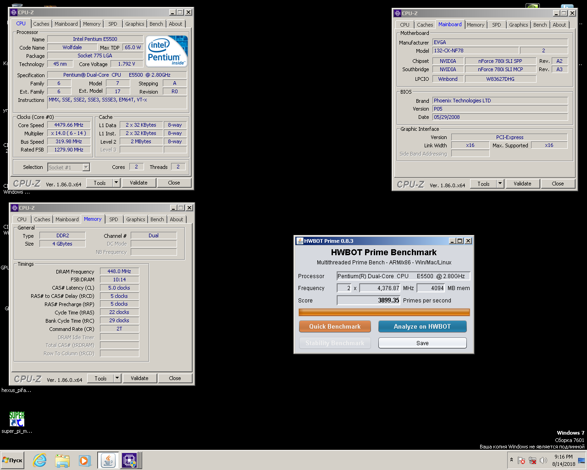Click the Chipset value nForce 780i SLI SPP
Screen dimensions: 587x470
pyautogui.click(x=500, y=61)
